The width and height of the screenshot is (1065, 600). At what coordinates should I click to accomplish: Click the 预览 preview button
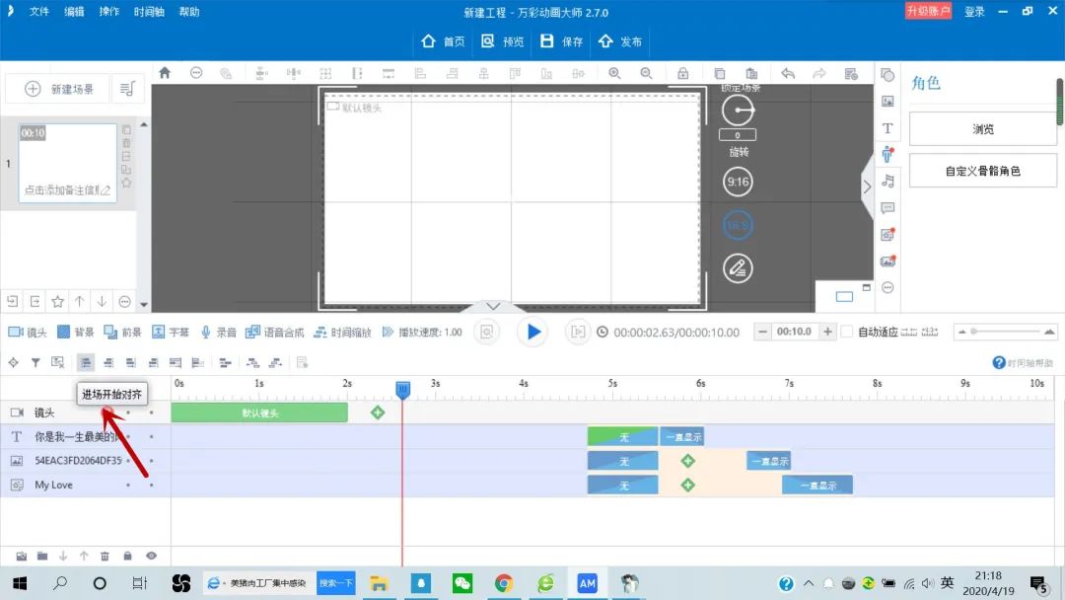[503, 41]
